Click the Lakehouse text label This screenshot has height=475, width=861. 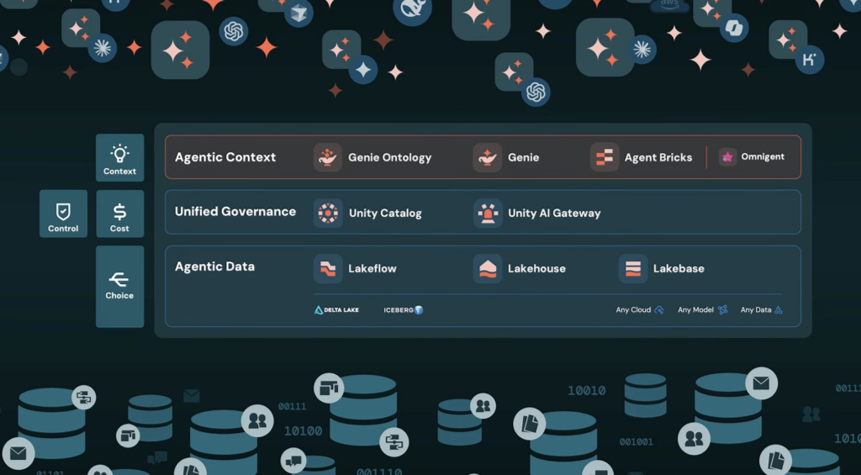pos(536,268)
